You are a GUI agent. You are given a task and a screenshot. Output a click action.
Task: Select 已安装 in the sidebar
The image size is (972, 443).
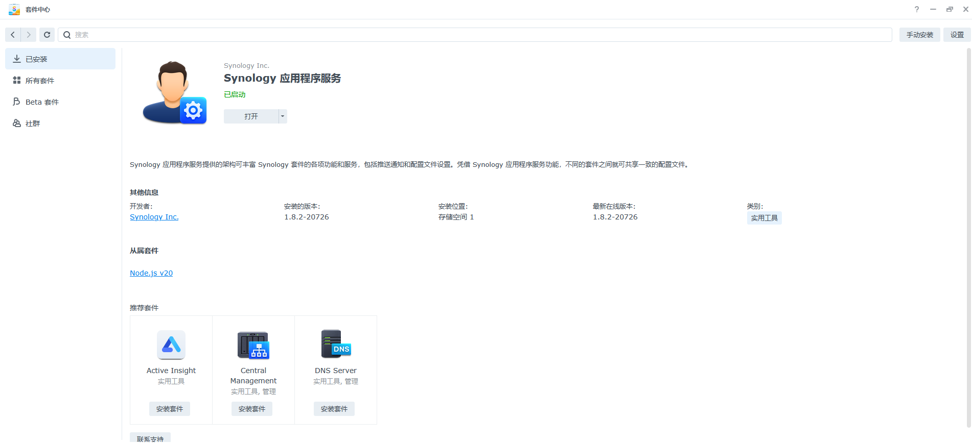(60, 59)
